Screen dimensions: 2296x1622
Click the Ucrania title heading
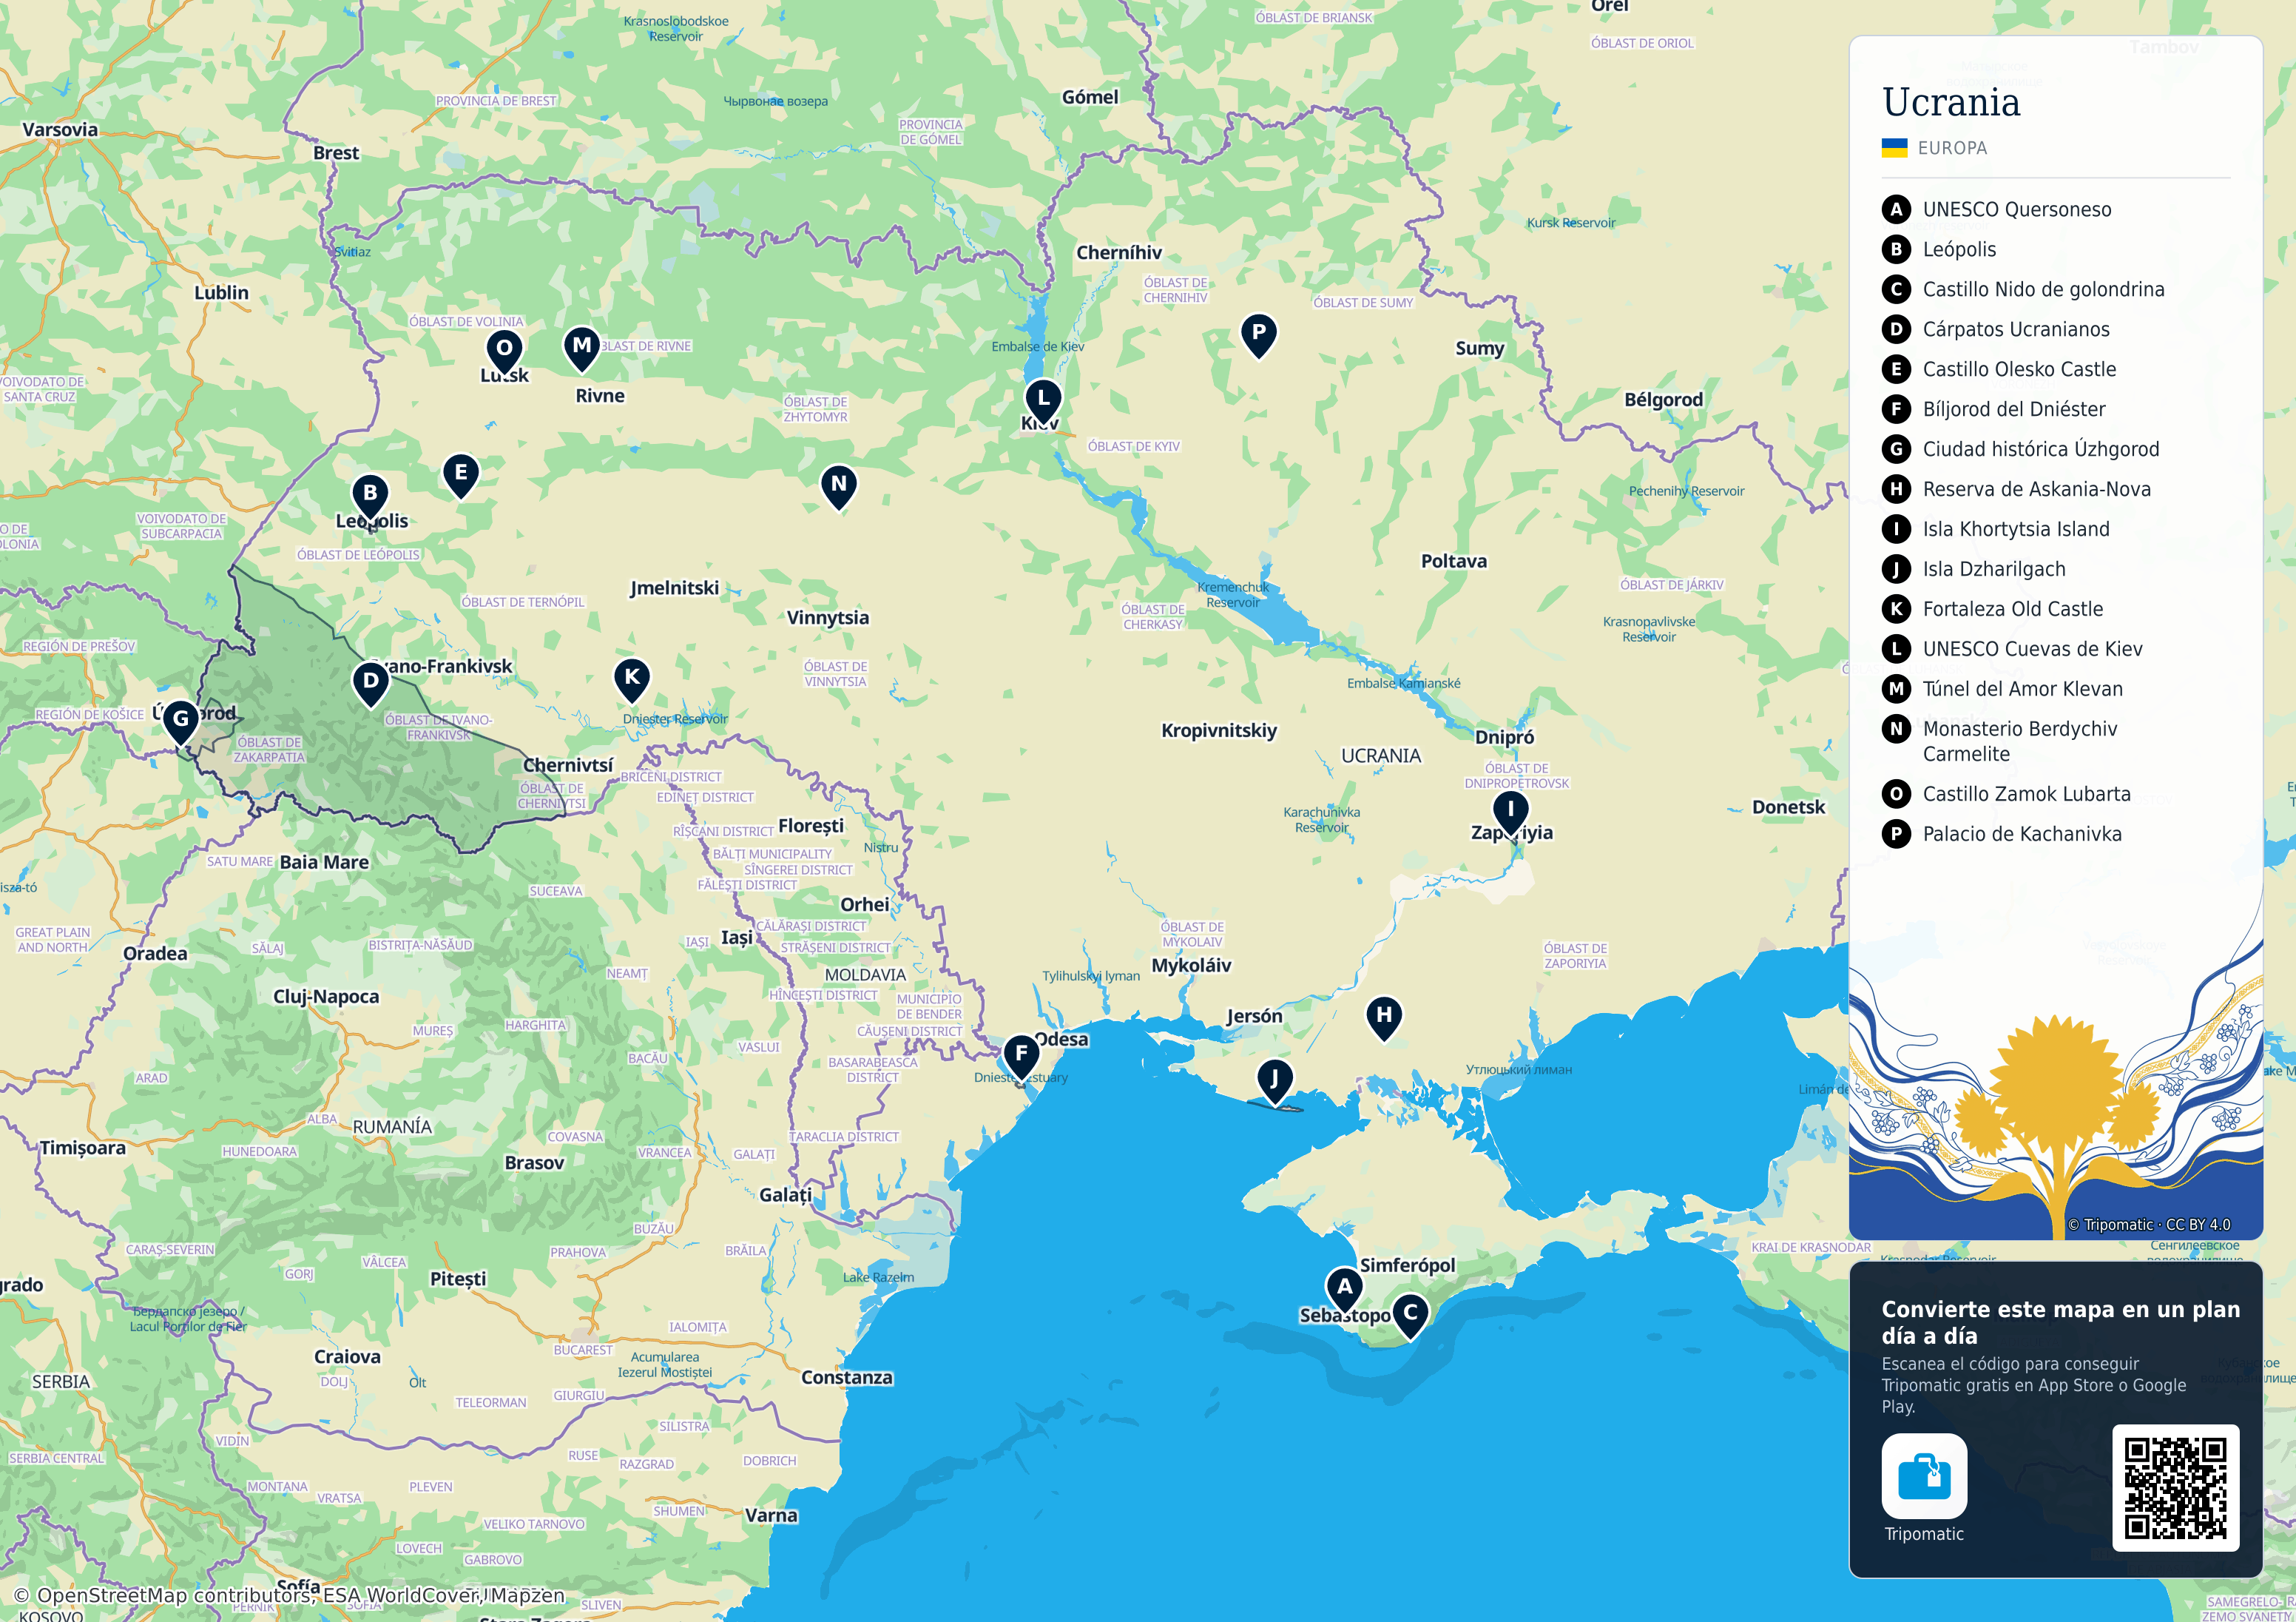click(x=1951, y=102)
